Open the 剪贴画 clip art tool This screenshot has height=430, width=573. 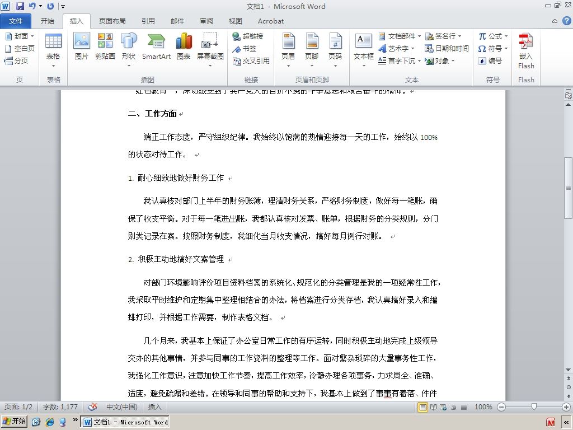(x=105, y=46)
